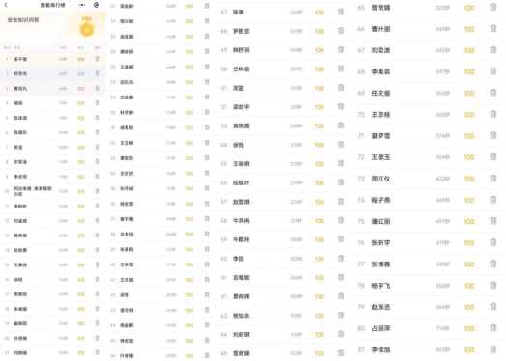Delete the rank 1 entry with trash icon
The width and height of the screenshot is (506, 361).
[98, 59]
